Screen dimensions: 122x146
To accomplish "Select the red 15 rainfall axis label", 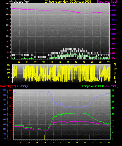I will click(10, 114).
